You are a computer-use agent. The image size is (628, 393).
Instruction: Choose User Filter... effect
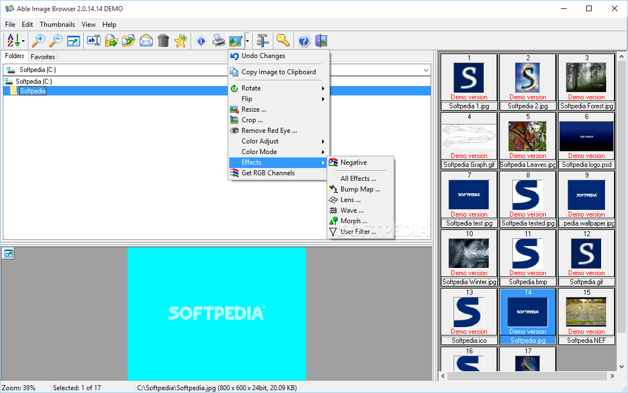361,232
